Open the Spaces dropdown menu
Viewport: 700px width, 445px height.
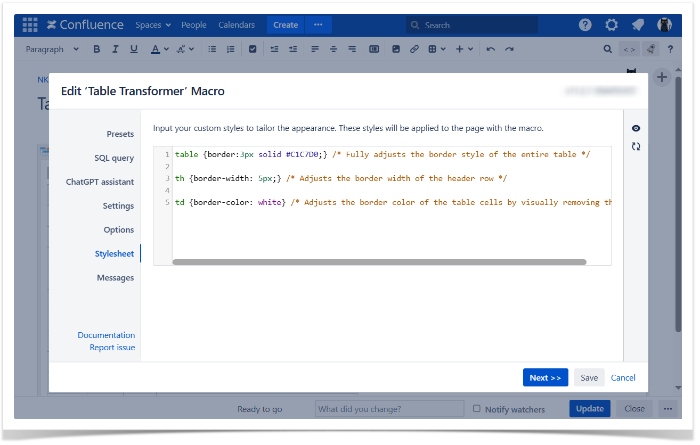click(x=153, y=25)
